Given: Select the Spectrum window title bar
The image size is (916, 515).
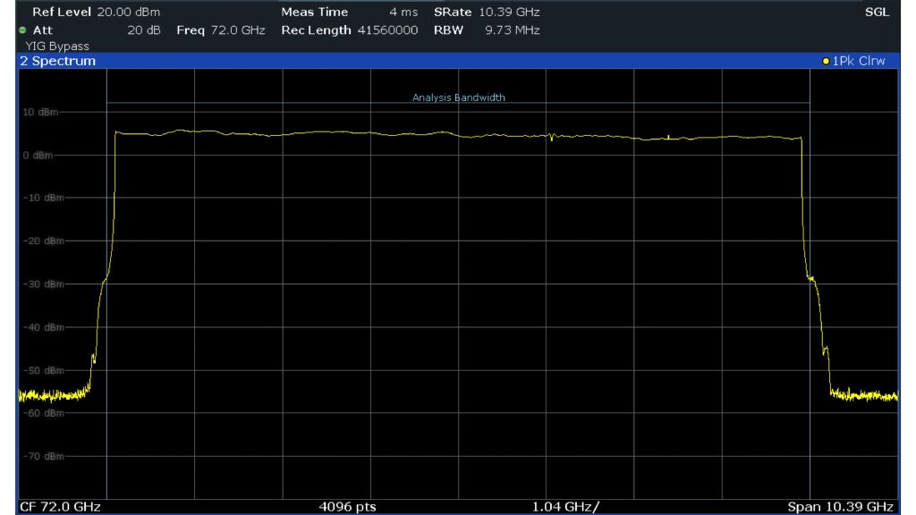Looking at the screenshot, I should [358, 61].
